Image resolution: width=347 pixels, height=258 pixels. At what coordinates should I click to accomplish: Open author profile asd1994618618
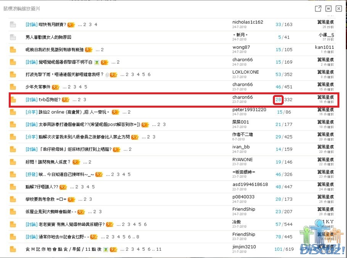[x=250, y=185]
